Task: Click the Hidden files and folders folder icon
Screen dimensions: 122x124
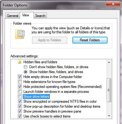Action: click(20, 62)
